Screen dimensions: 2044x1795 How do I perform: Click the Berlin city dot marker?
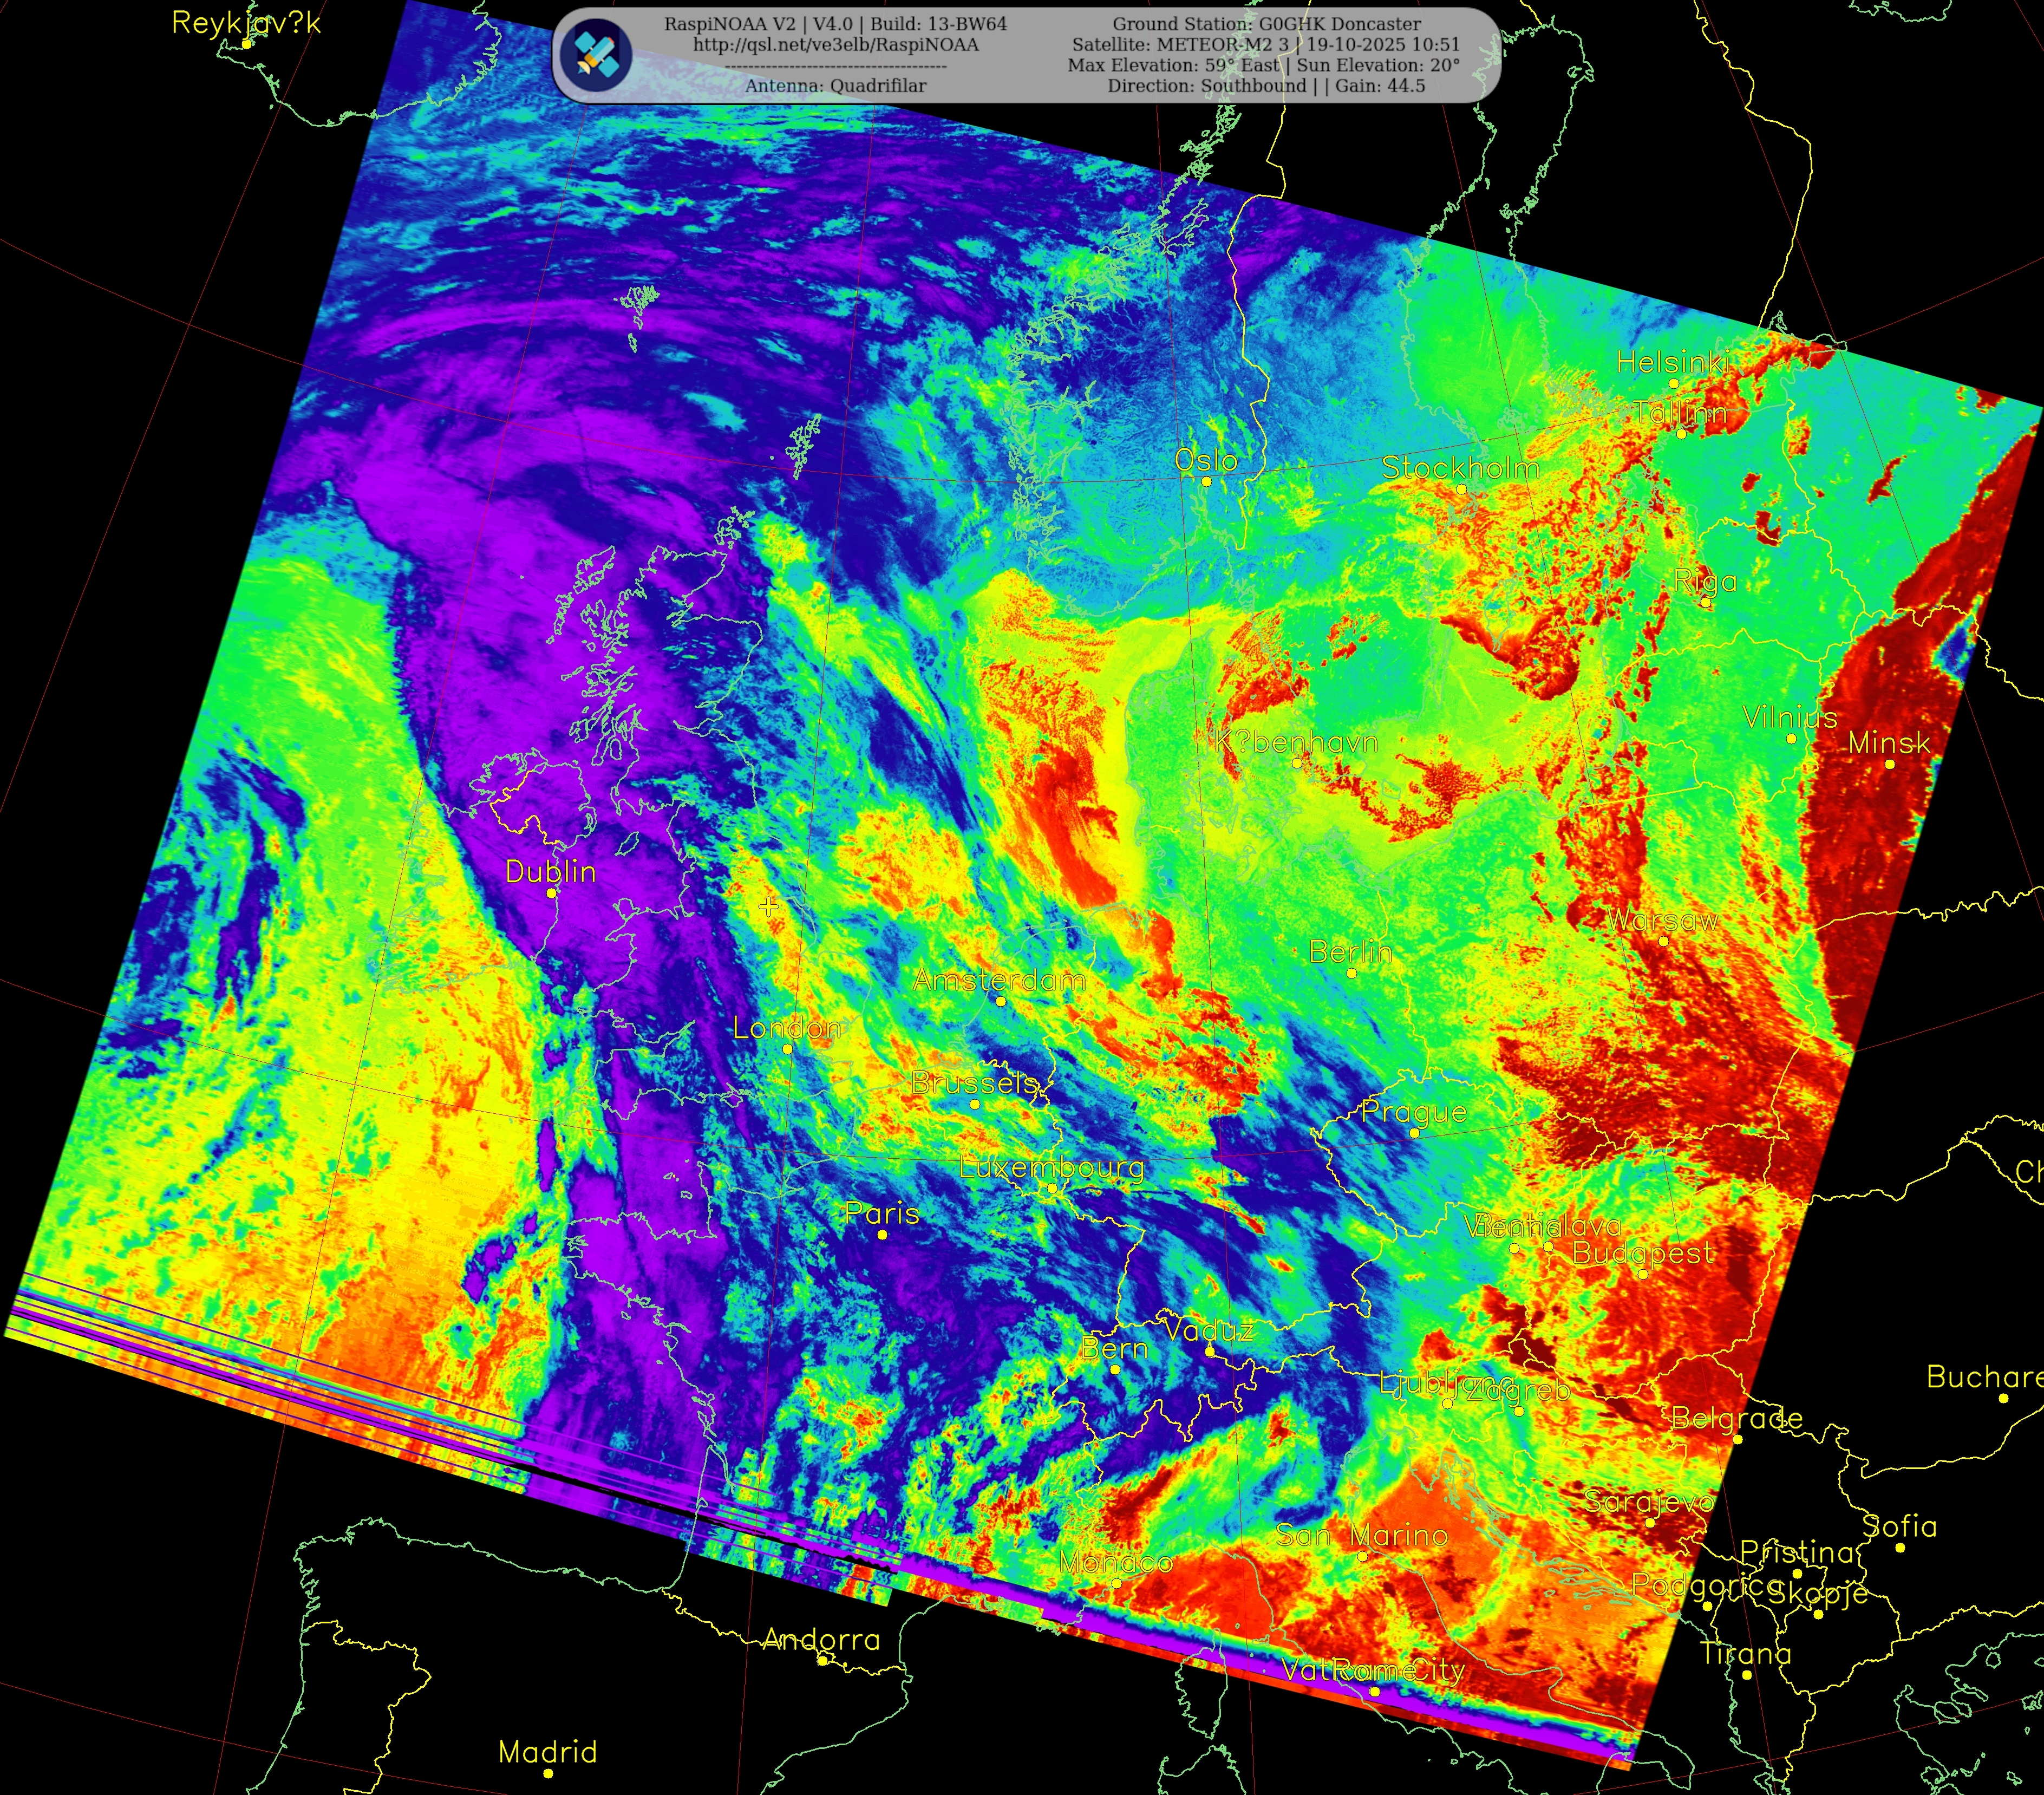coord(1352,973)
